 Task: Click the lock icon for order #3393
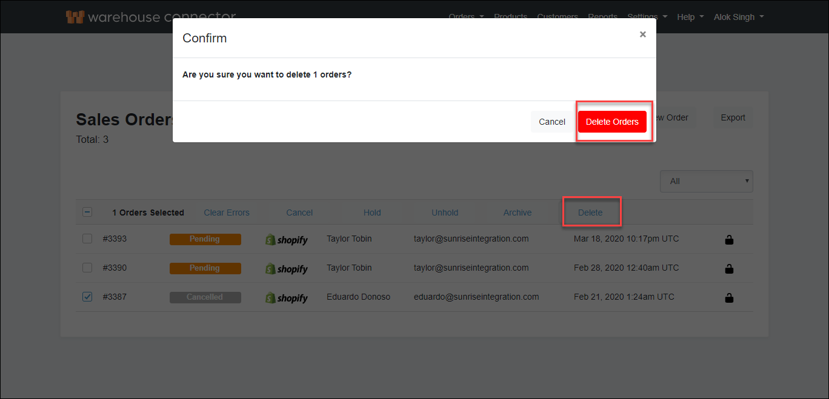(x=729, y=239)
